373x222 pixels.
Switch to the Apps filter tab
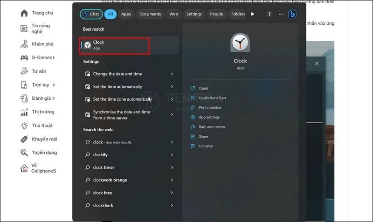126,14
